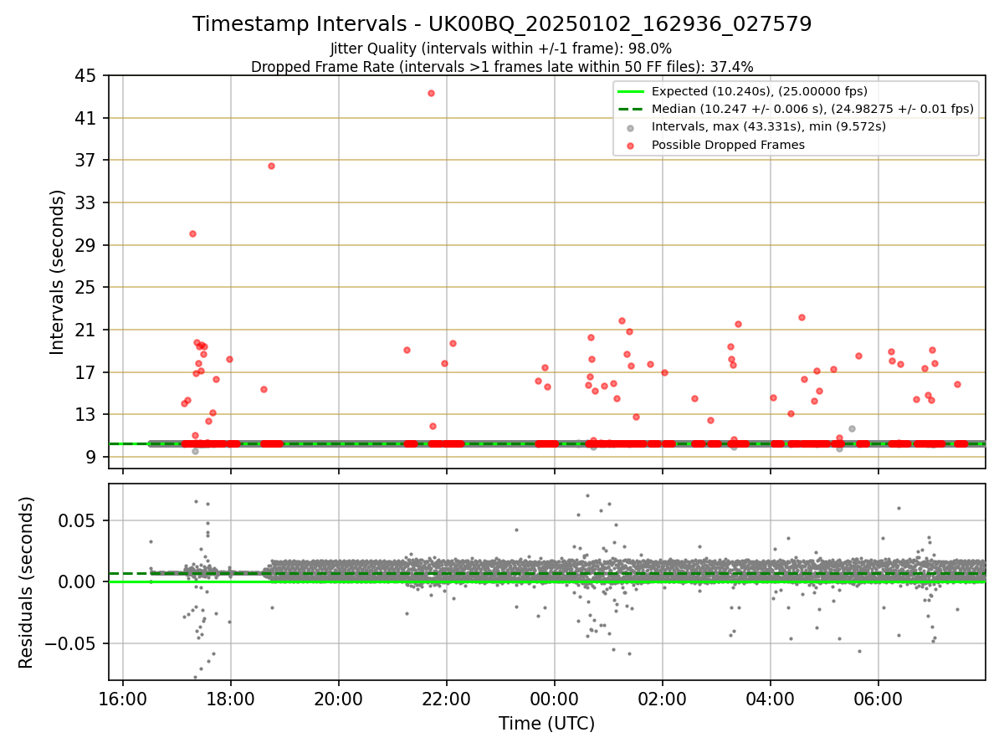Click x-axis tick label '18:00'
Viewport: 1004px width, 753px height.
click(231, 698)
